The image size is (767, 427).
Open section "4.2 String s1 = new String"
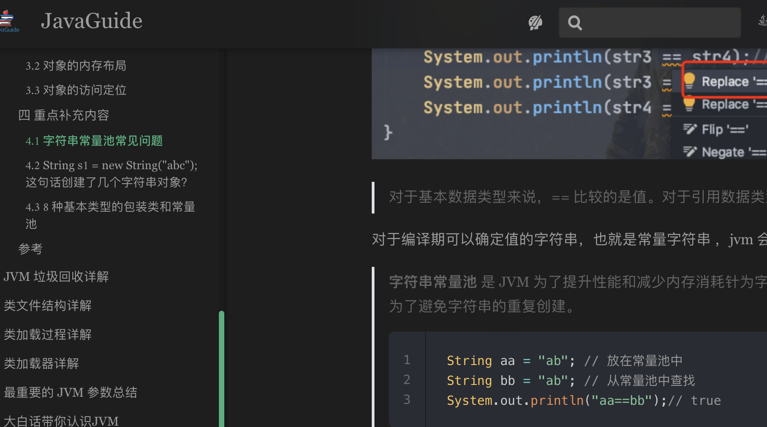112,174
